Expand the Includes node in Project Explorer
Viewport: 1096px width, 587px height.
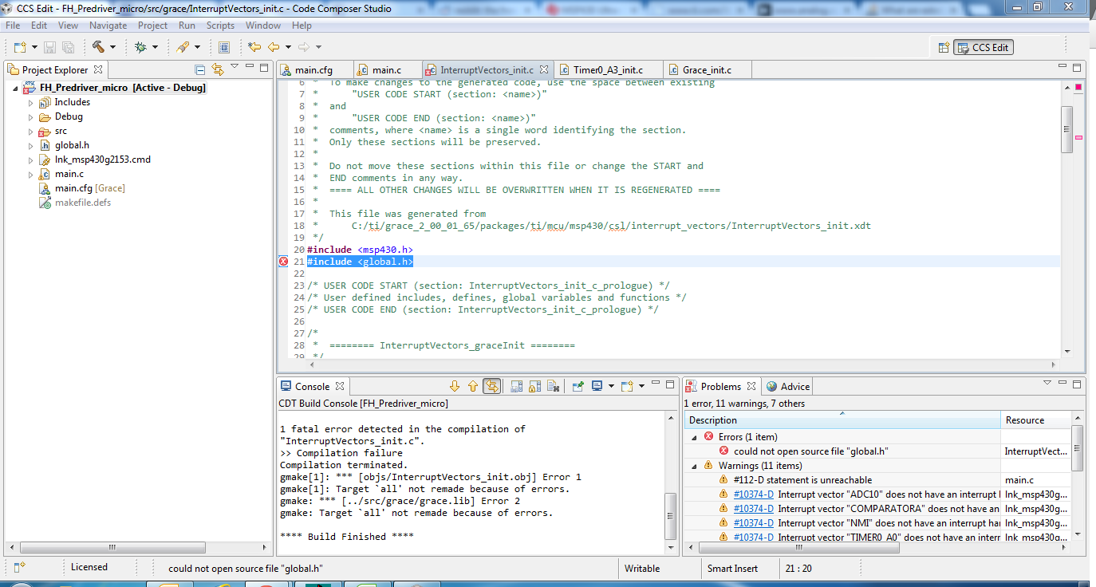tap(31, 102)
